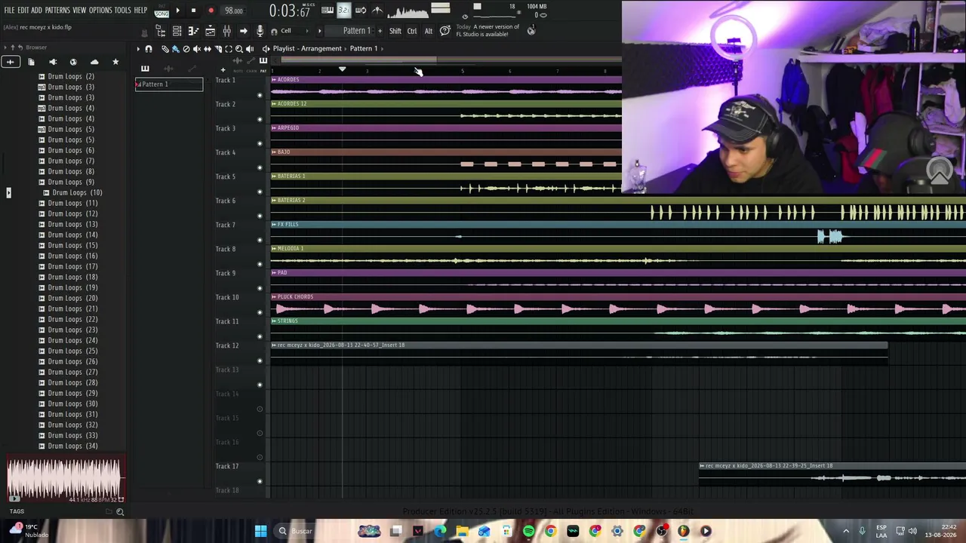This screenshot has height=543, width=966.
Task: Select Drum Loops (34) in browser
Action: tap(72, 446)
